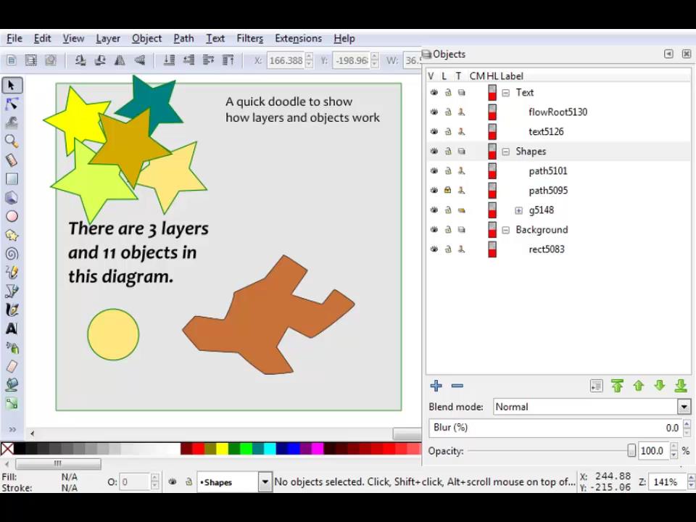Select the Calligraphy tool
This screenshot has height=522, width=696.
[11, 310]
